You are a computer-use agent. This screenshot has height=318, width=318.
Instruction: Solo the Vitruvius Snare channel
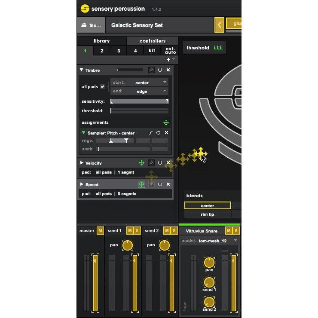click(236, 231)
